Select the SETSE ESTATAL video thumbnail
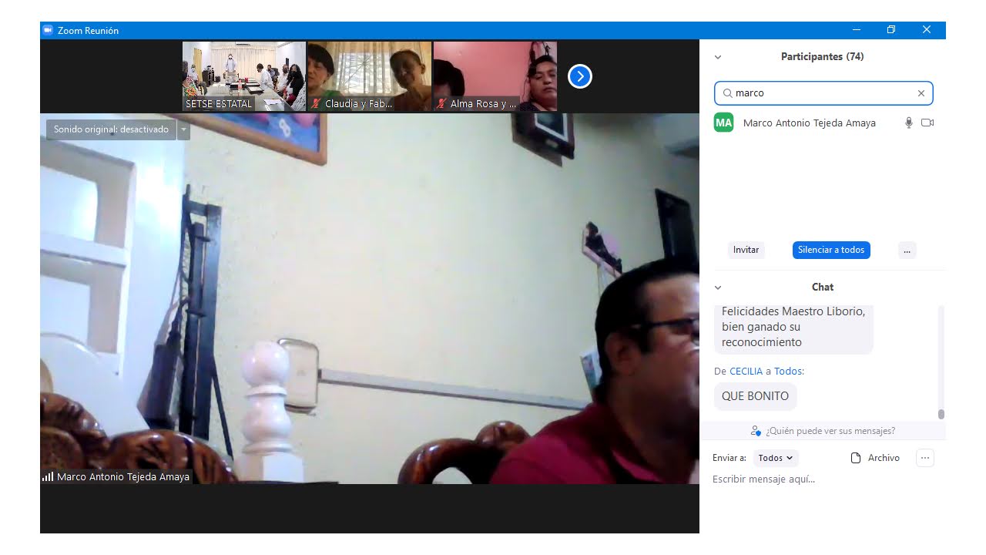 [x=244, y=76]
